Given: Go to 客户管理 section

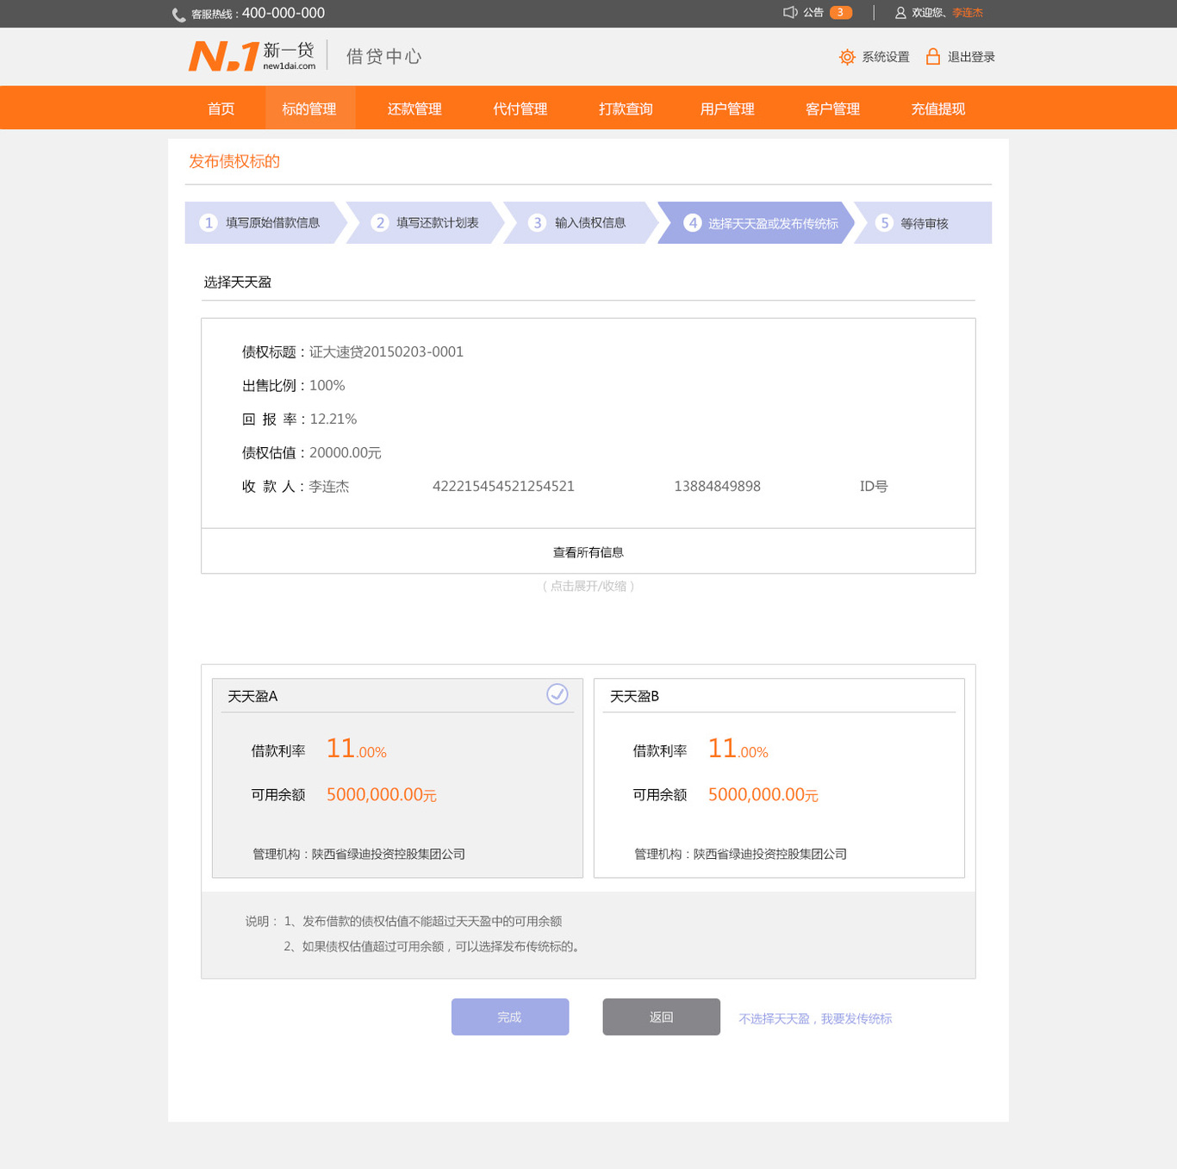Looking at the screenshot, I should tap(832, 109).
